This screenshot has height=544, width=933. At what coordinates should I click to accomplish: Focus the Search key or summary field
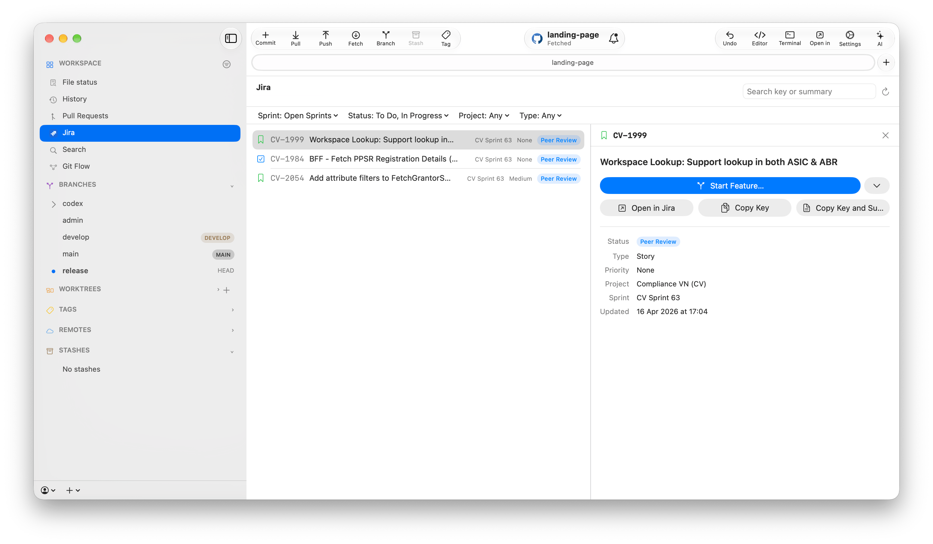tap(809, 91)
